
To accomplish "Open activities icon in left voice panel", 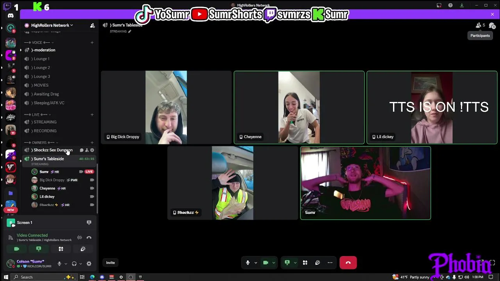I will (x=61, y=249).
